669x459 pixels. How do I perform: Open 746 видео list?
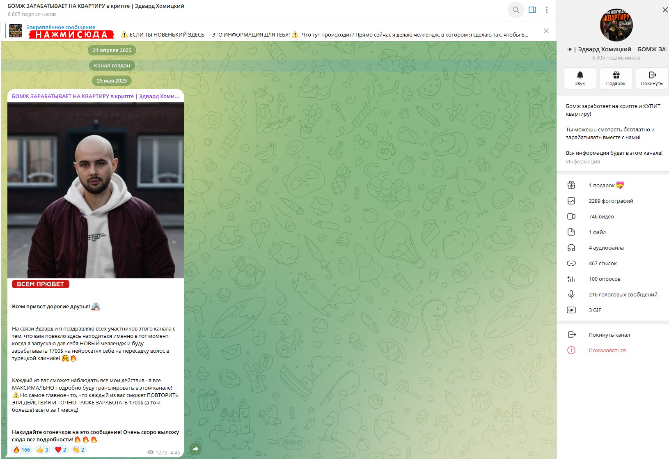point(613,216)
